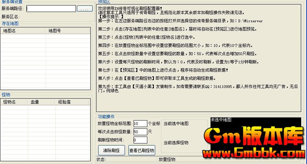Image resolution: width=307 pixels, height=164 pixels.
Task: Sort monster list by 怪物名 column
Action: (x=14, y=102)
